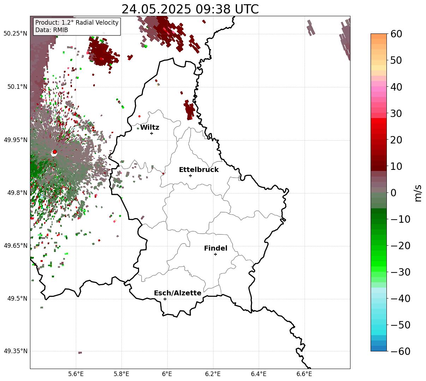Click the Wiltz city label
The width and height of the screenshot is (426, 381).
tap(150, 128)
